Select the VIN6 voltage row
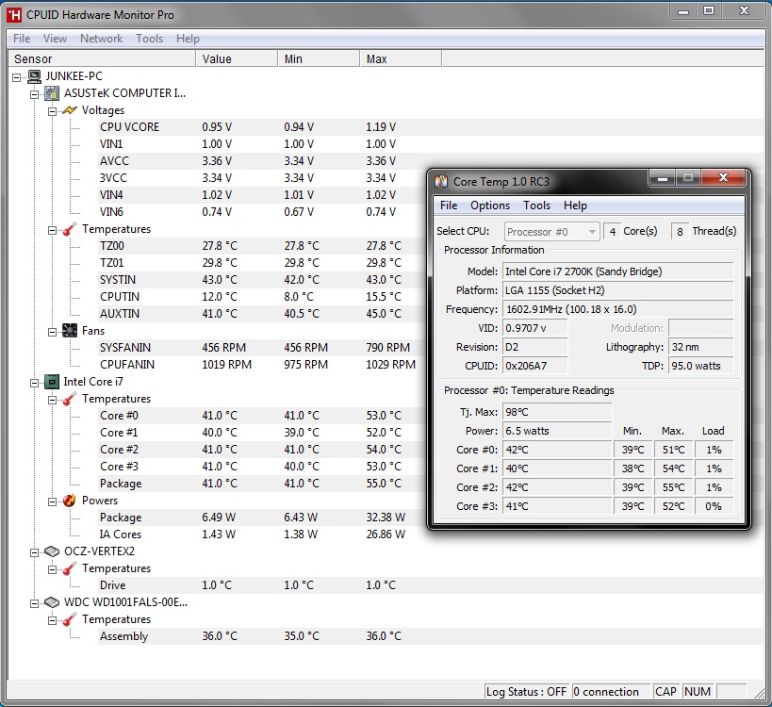This screenshot has width=772, height=707. click(262, 212)
